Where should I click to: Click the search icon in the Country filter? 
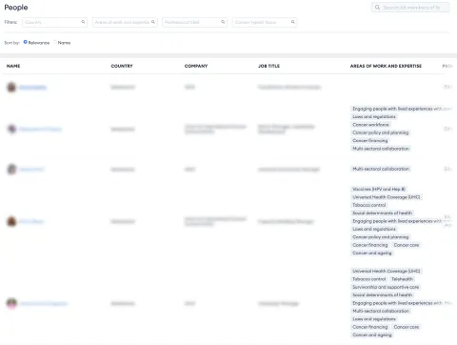point(83,22)
